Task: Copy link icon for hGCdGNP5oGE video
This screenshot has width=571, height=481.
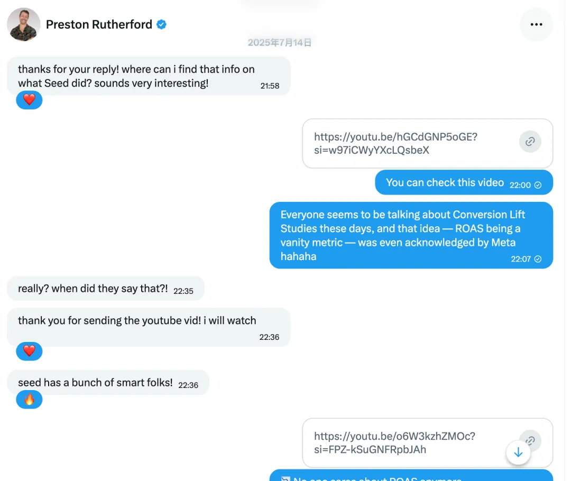Action: (530, 142)
